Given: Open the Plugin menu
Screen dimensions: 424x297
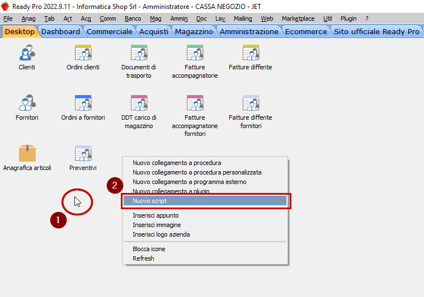Looking at the screenshot, I should click(x=348, y=18).
